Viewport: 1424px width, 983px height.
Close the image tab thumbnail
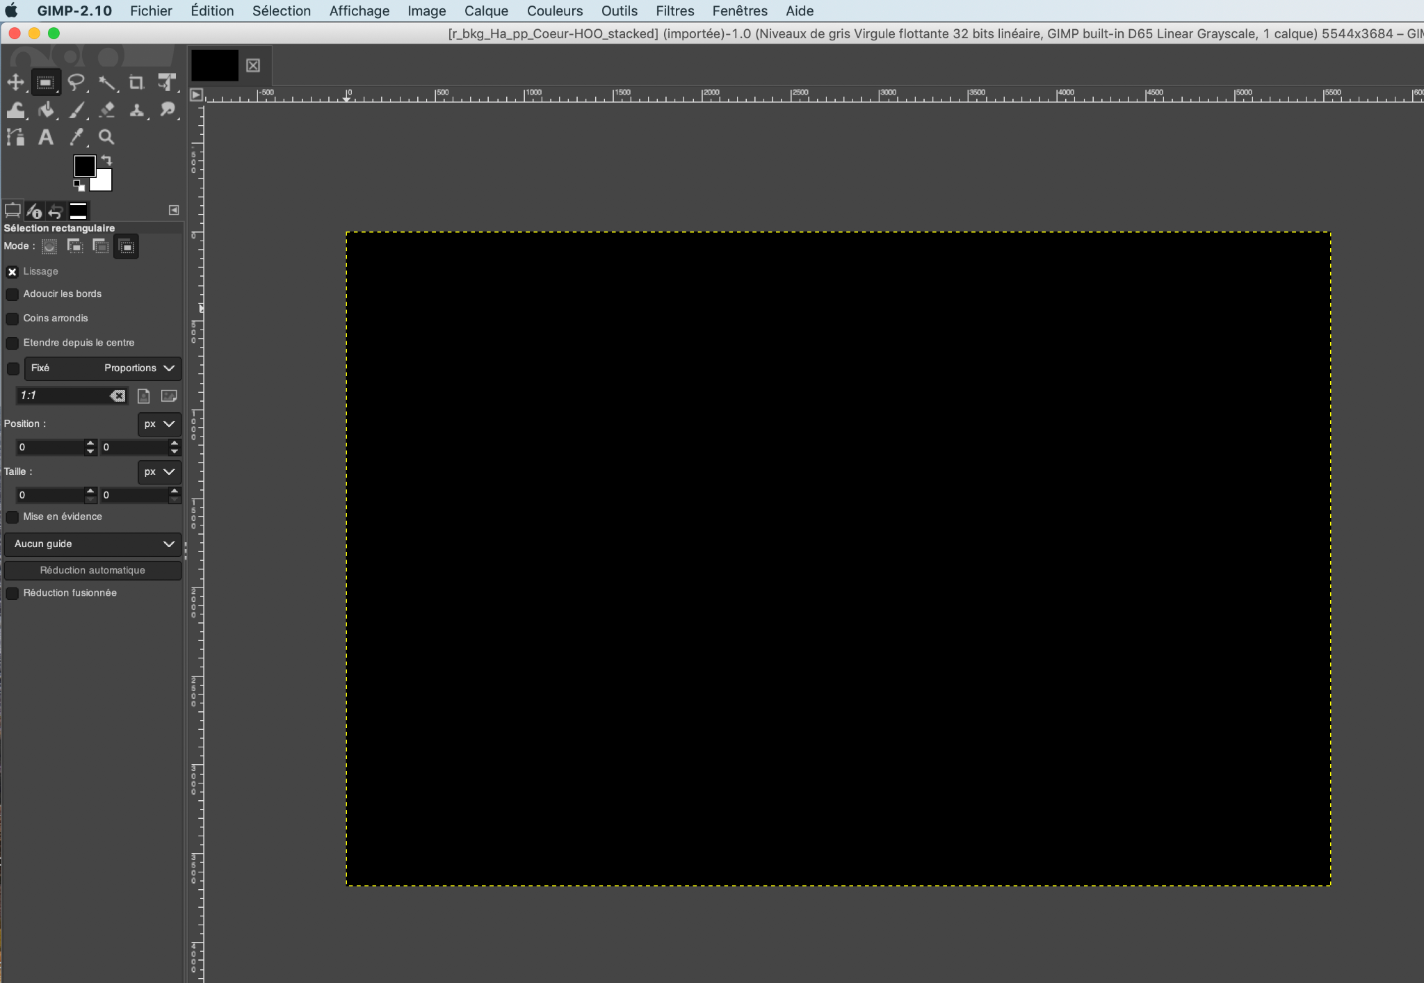[x=253, y=65]
